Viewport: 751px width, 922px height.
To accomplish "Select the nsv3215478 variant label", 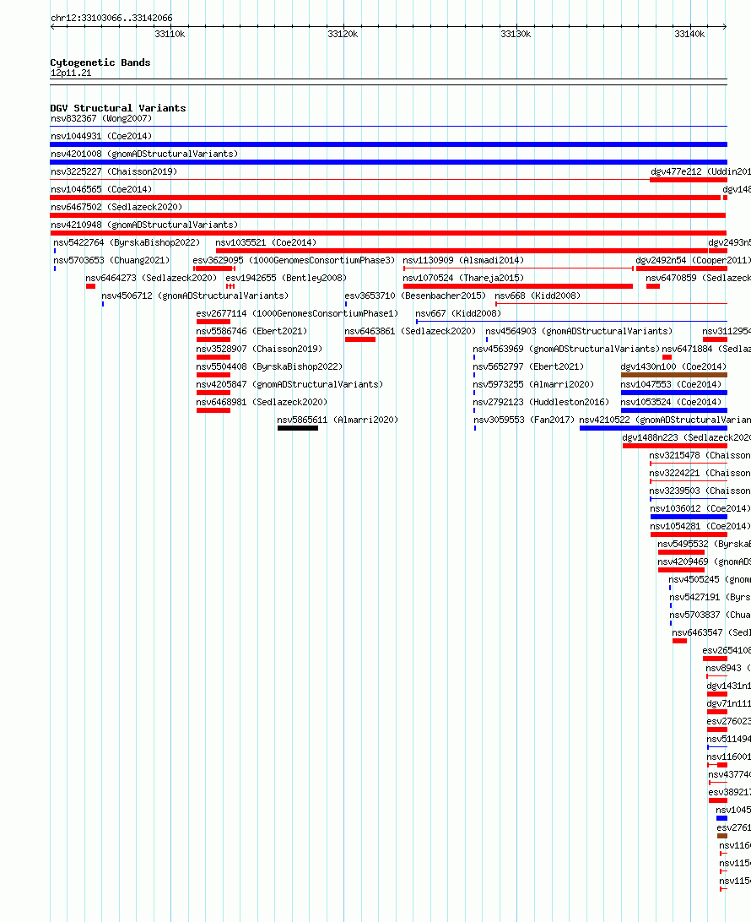I will [700, 455].
